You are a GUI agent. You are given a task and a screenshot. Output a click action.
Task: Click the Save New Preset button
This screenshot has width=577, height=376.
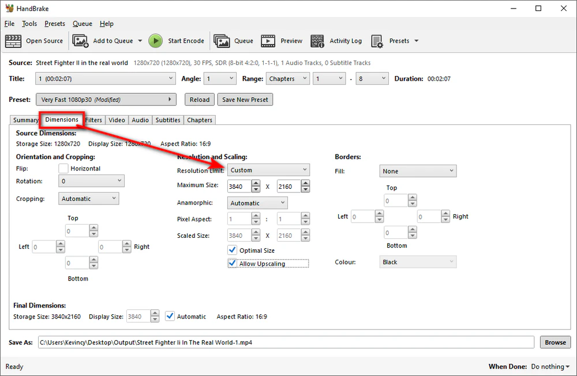(245, 99)
